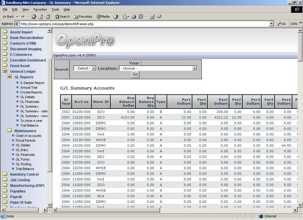This screenshot has width=303, height=220.
Task: Click the Refresh page icon
Action: pyautogui.click(x=41, y=17)
